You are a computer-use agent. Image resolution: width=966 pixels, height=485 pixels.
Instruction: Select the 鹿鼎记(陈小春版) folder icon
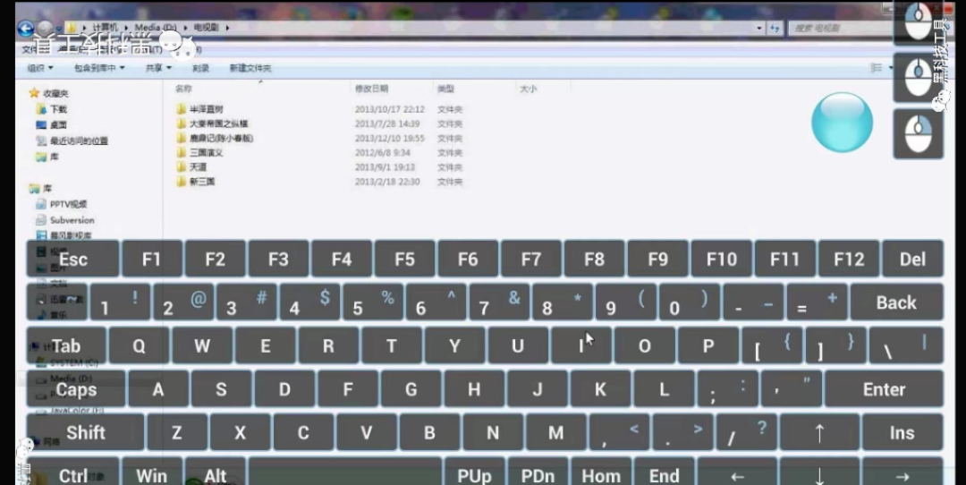coord(181,138)
